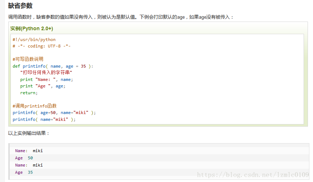Click the coding: UTF-8 comment line
Viewport: 313px width, 182px height.
click(x=42, y=46)
